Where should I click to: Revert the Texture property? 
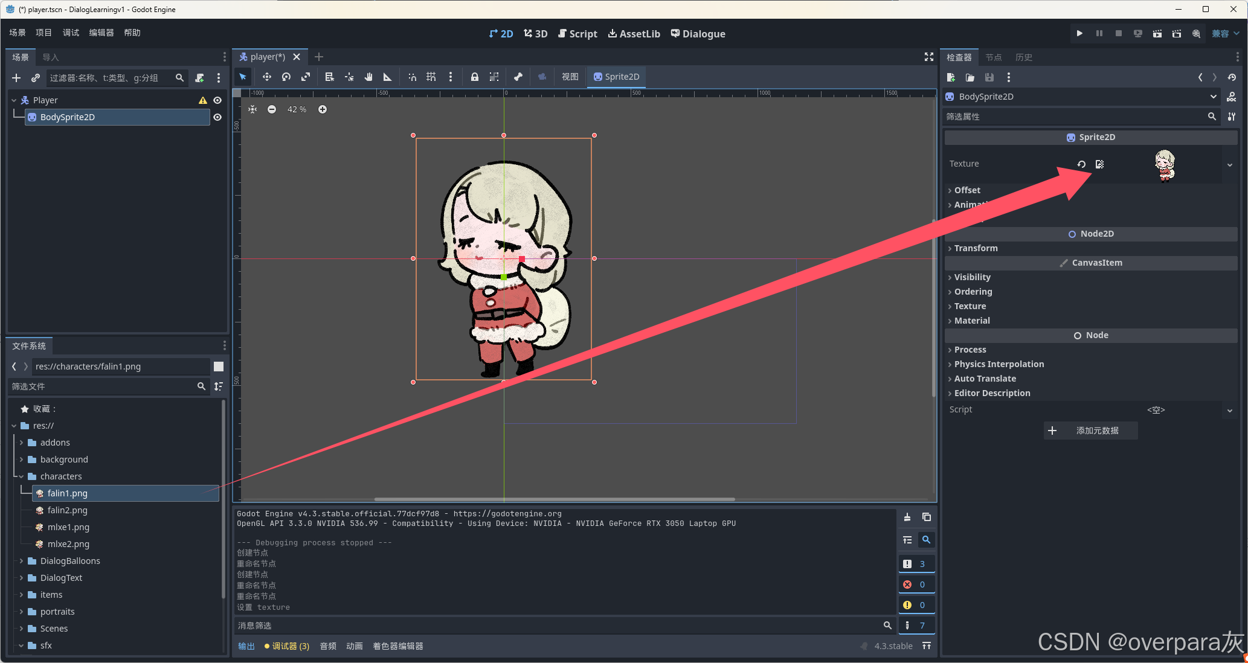1081,164
